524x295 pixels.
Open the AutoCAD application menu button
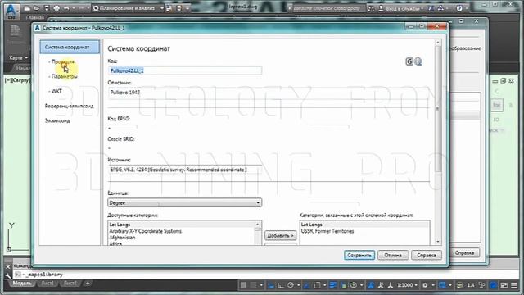pos(11,11)
